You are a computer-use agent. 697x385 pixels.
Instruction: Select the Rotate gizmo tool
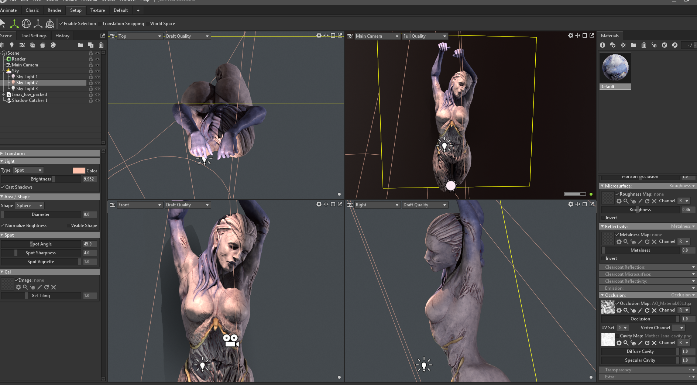26,24
